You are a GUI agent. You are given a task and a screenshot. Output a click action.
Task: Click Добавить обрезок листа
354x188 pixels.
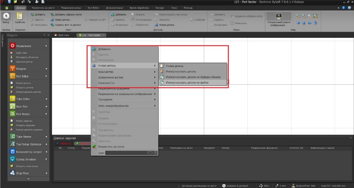(66, 14)
